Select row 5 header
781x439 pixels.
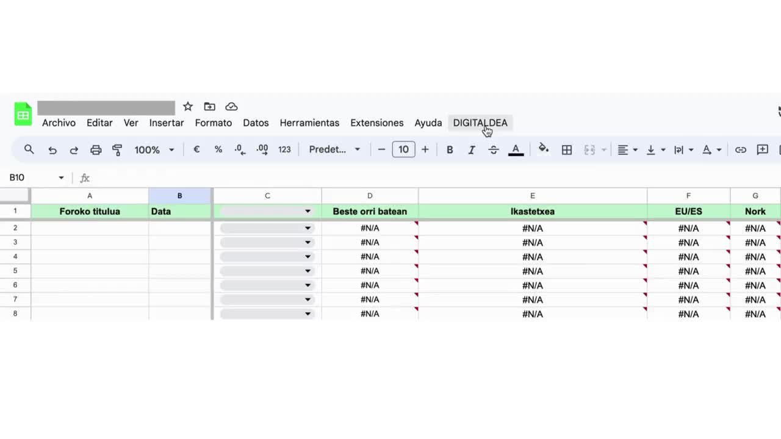pos(15,271)
